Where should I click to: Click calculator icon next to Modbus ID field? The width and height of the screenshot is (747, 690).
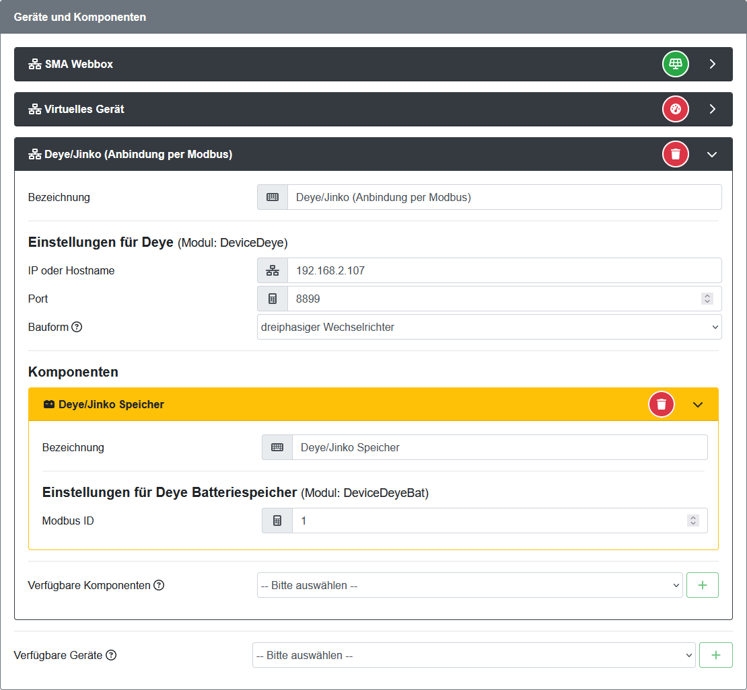tap(277, 521)
